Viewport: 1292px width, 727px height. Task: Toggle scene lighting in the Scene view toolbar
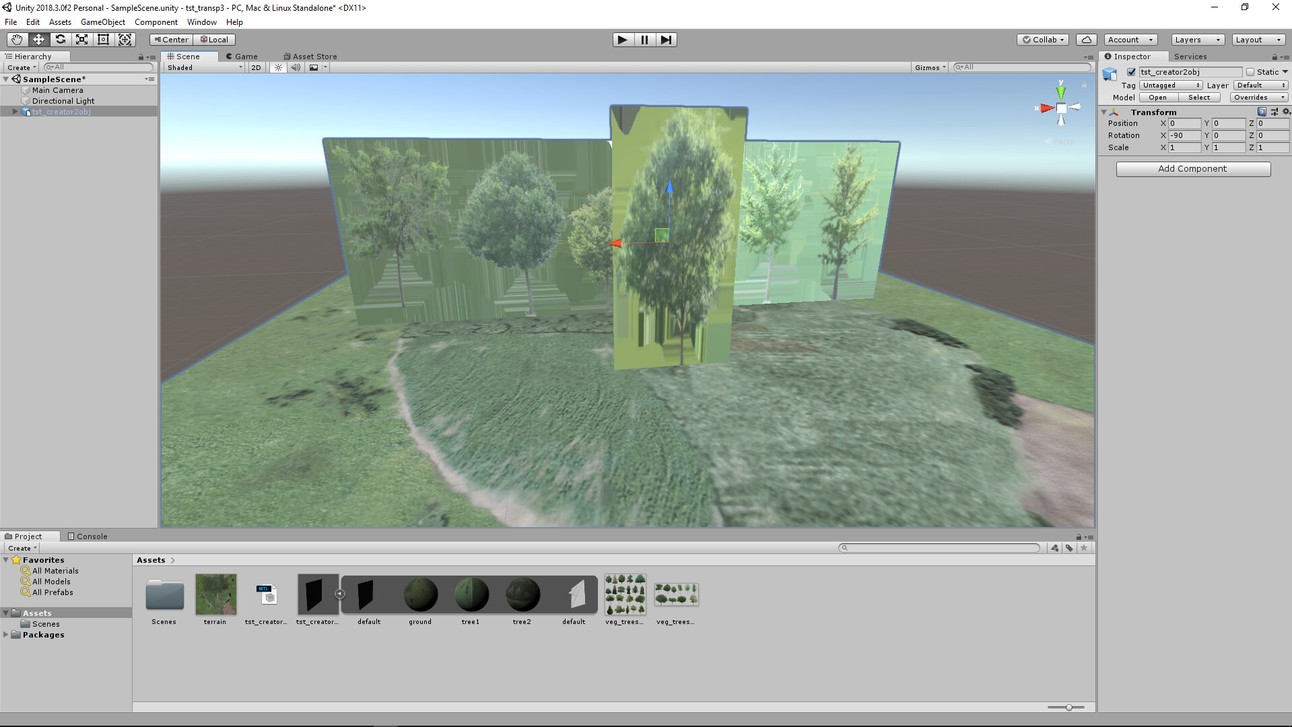[x=277, y=67]
